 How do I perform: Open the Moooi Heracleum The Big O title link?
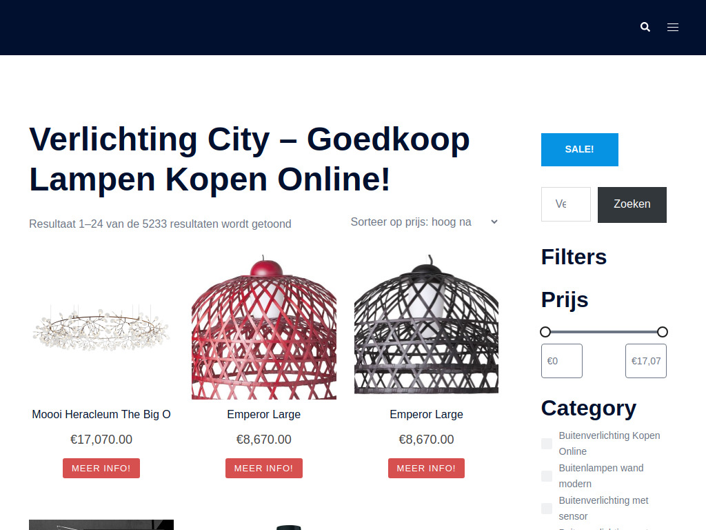point(101,414)
